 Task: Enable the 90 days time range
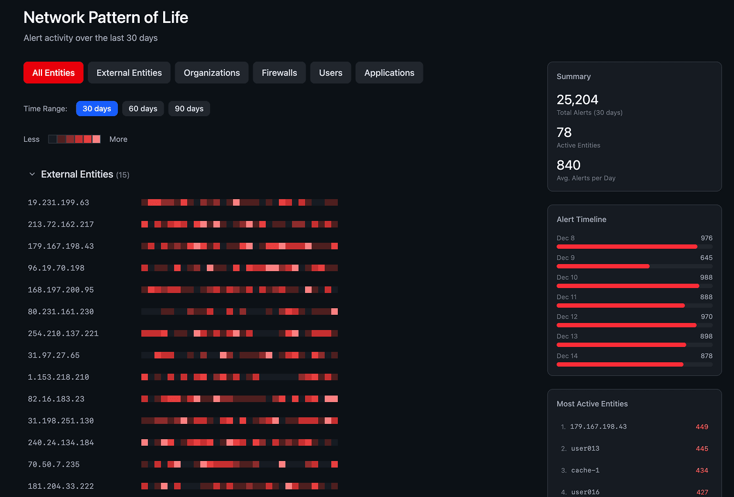point(189,109)
